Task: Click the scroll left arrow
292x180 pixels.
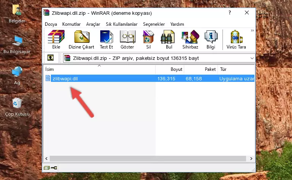Action: pyautogui.click(x=47, y=158)
